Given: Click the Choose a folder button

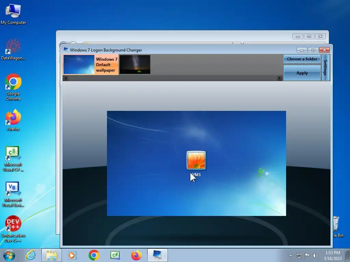Looking at the screenshot, I should [302, 59].
